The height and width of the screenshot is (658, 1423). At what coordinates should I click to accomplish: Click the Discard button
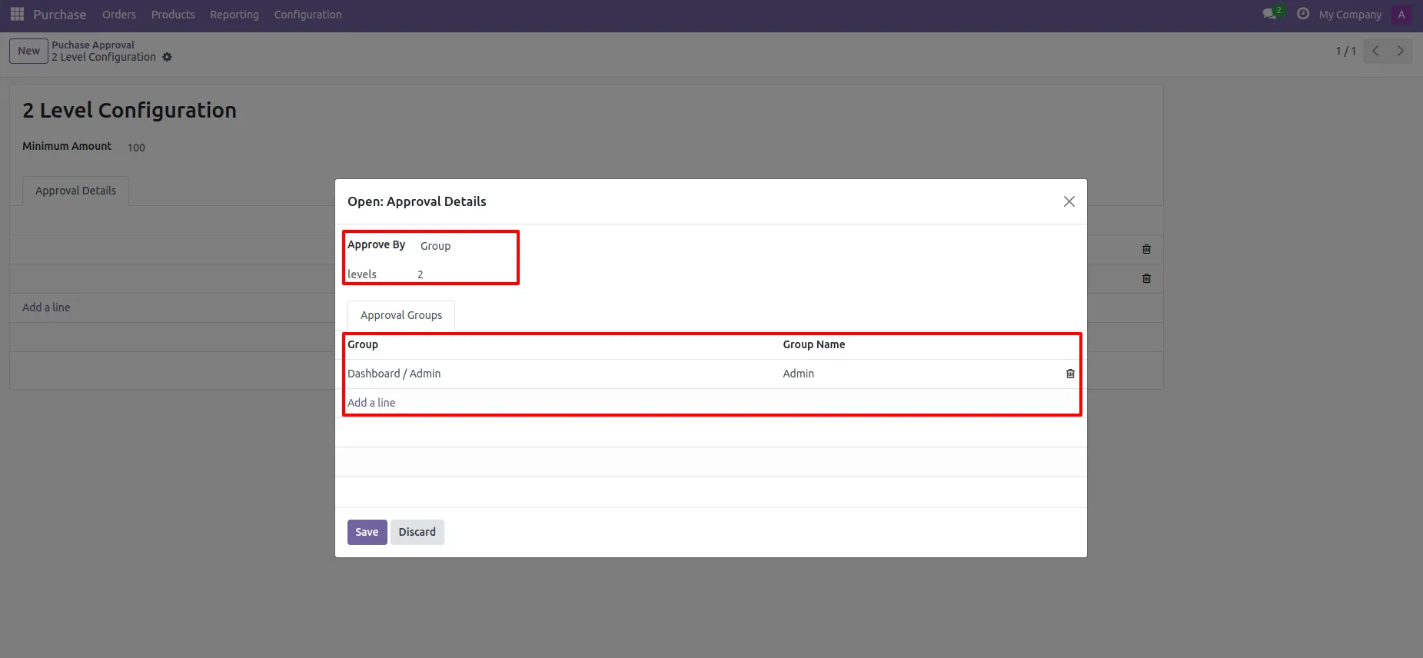pyautogui.click(x=417, y=532)
